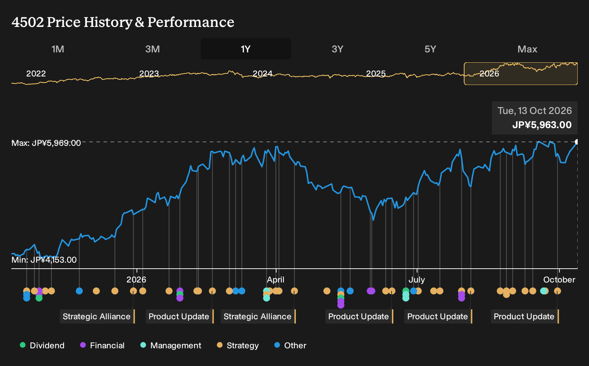Click the July label on the main chart axis
The height and width of the screenshot is (366, 589).
(417, 280)
